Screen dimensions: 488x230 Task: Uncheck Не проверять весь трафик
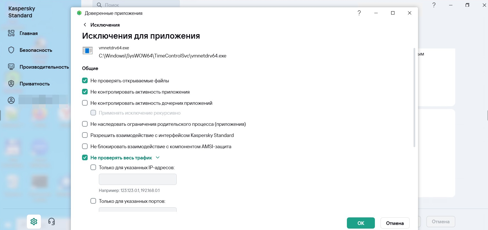(x=85, y=157)
